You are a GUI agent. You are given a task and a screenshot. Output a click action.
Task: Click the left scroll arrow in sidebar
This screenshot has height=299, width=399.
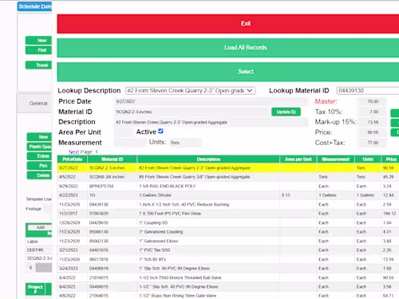pos(30,268)
